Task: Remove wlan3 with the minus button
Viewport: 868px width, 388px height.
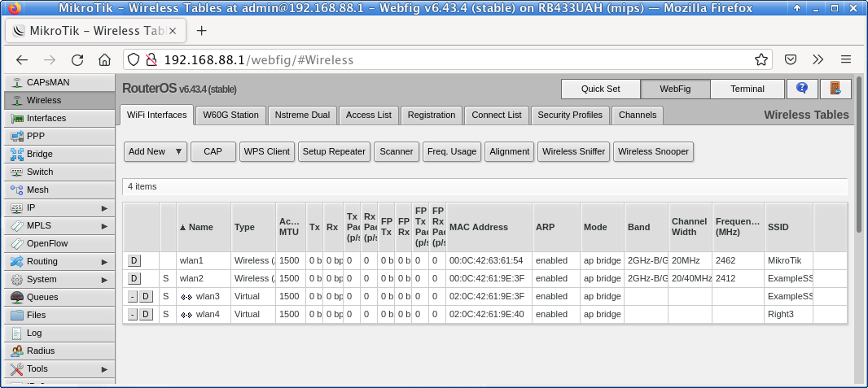Action: click(133, 296)
